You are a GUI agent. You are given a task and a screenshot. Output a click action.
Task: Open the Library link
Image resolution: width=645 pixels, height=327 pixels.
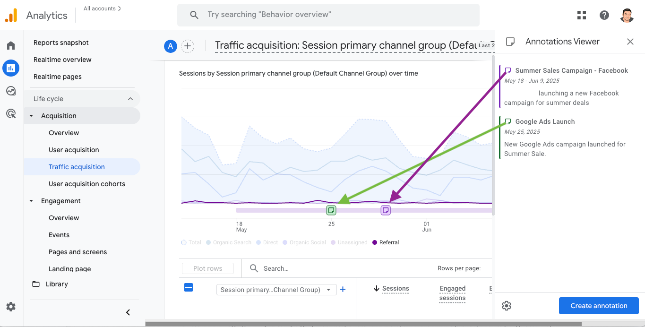57,284
